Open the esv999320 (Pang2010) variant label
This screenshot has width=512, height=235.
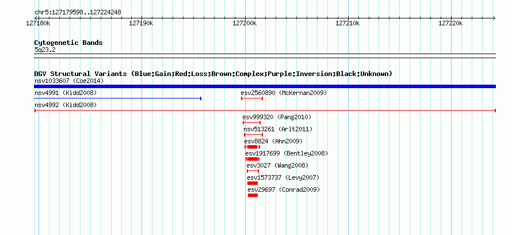click(277, 117)
